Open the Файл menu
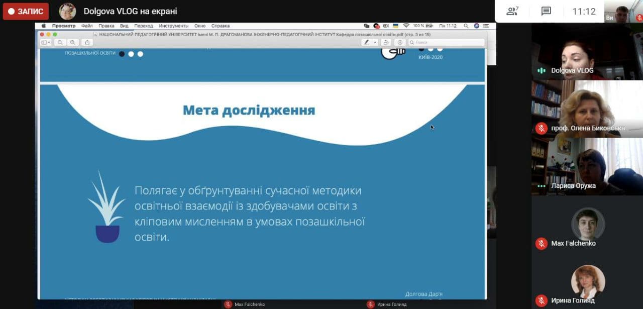The width and height of the screenshot is (643, 309). (x=86, y=26)
